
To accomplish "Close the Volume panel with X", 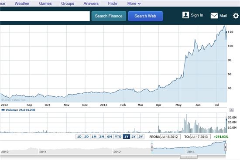I will click(x=231, y=110).
